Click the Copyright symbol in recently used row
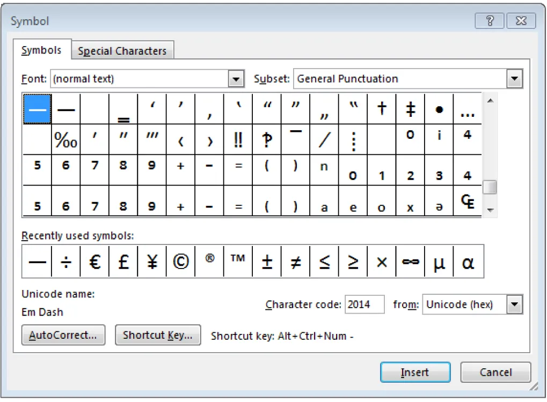Viewport: 547px width, 402px height. tap(180, 262)
